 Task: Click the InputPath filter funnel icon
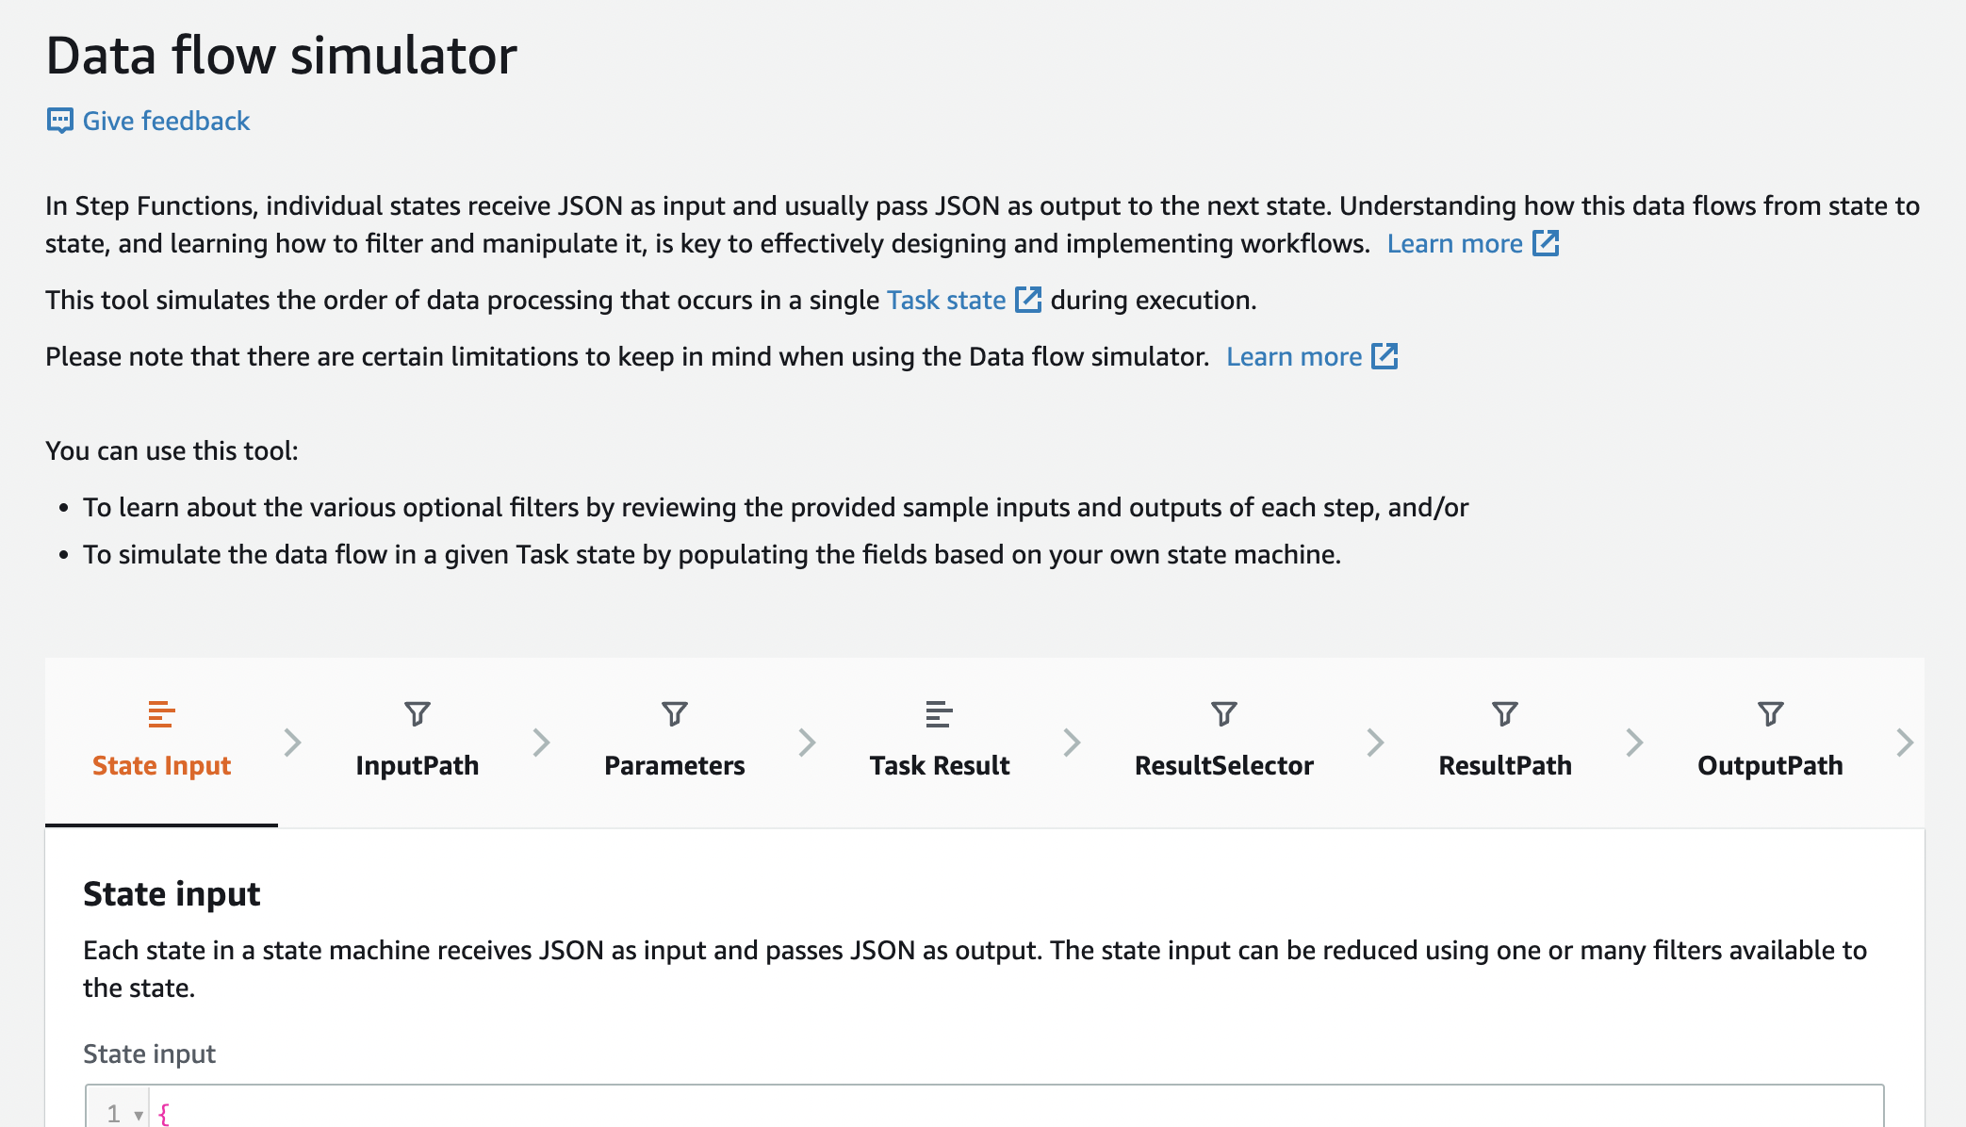[418, 714]
